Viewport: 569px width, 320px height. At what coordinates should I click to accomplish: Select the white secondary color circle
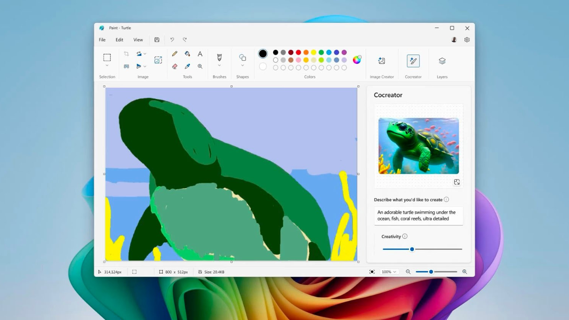[263, 66]
